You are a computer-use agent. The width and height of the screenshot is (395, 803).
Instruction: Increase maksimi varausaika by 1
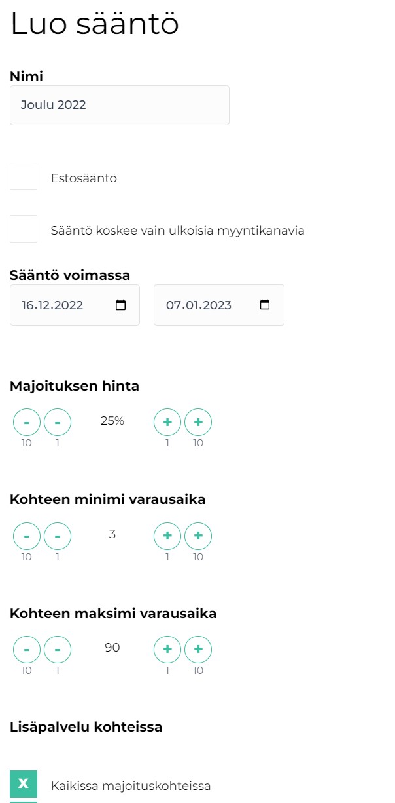pyautogui.click(x=167, y=650)
